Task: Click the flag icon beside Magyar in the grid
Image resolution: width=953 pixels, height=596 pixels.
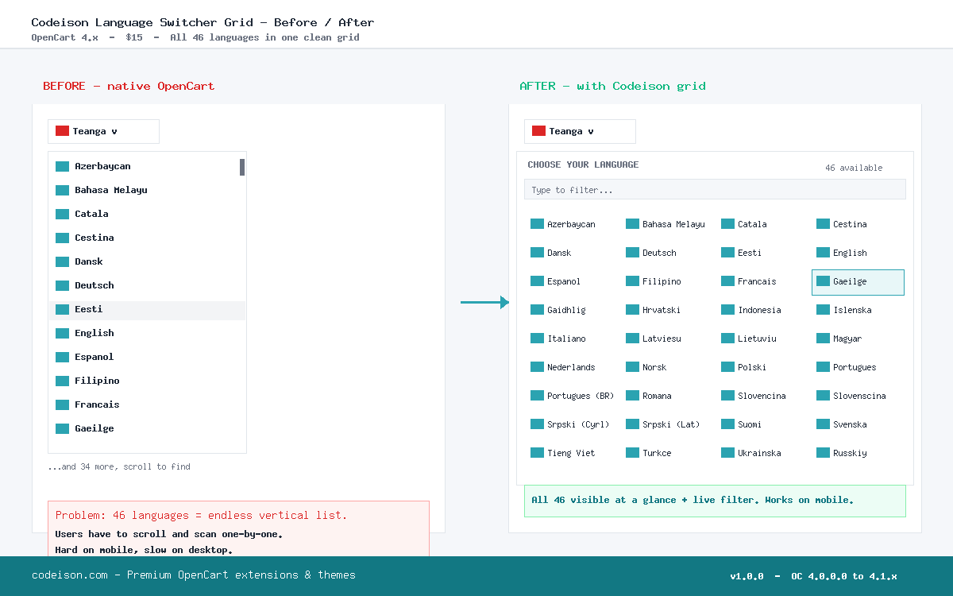Action: pos(823,338)
